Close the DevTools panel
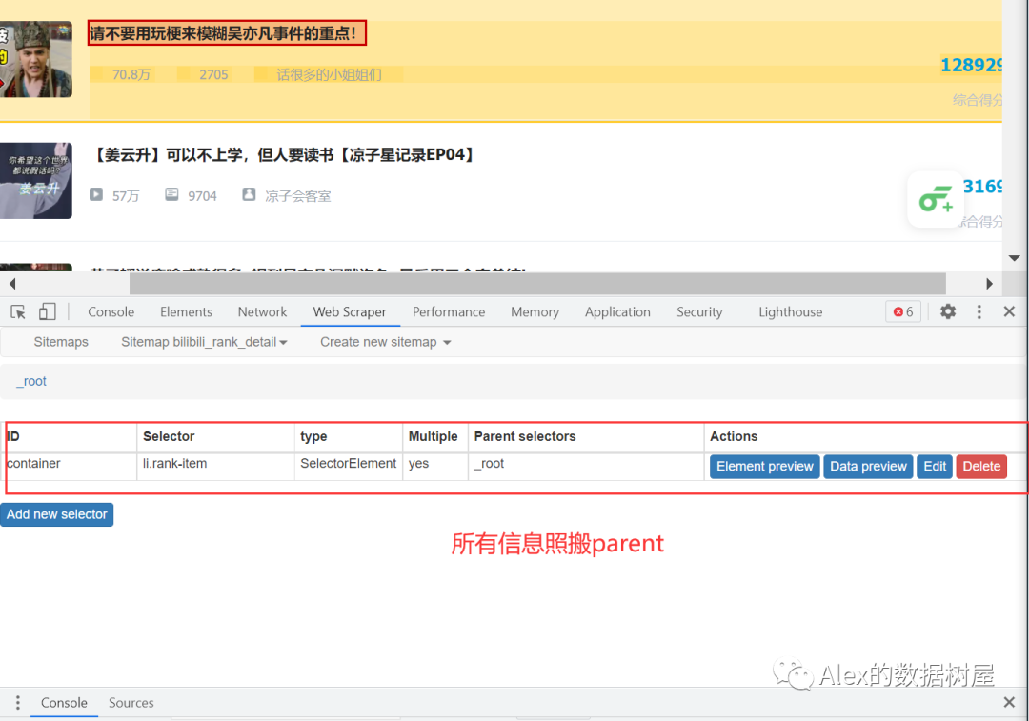This screenshot has height=721, width=1029. pyautogui.click(x=1009, y=311)
